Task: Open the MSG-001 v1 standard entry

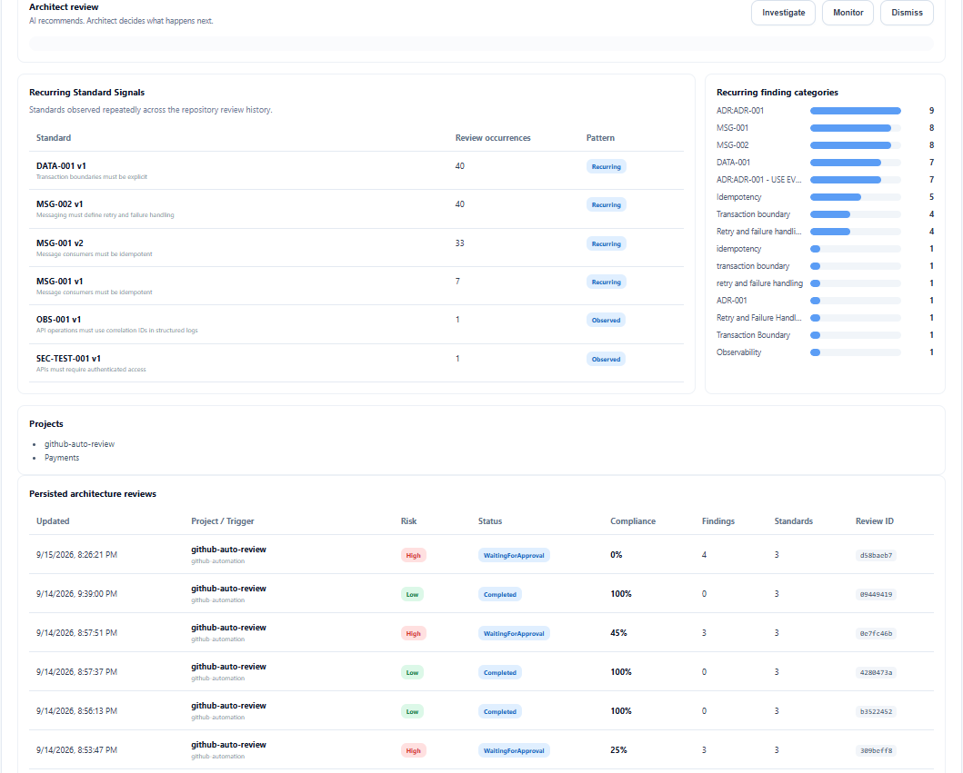Action: coord(356,286)
